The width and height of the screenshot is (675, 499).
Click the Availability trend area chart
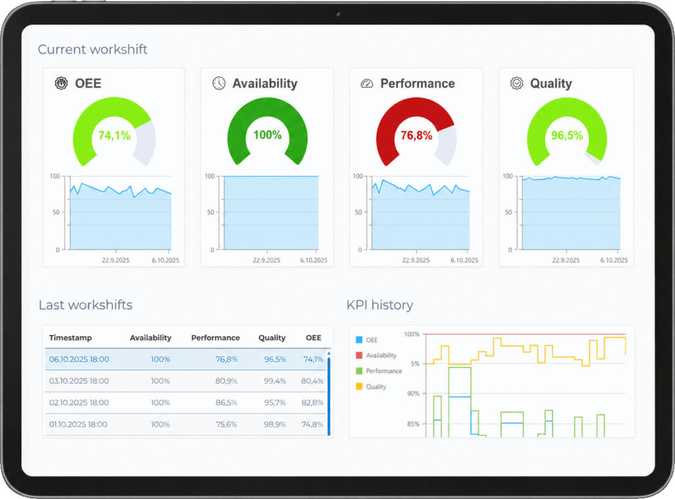pos(271,213)
